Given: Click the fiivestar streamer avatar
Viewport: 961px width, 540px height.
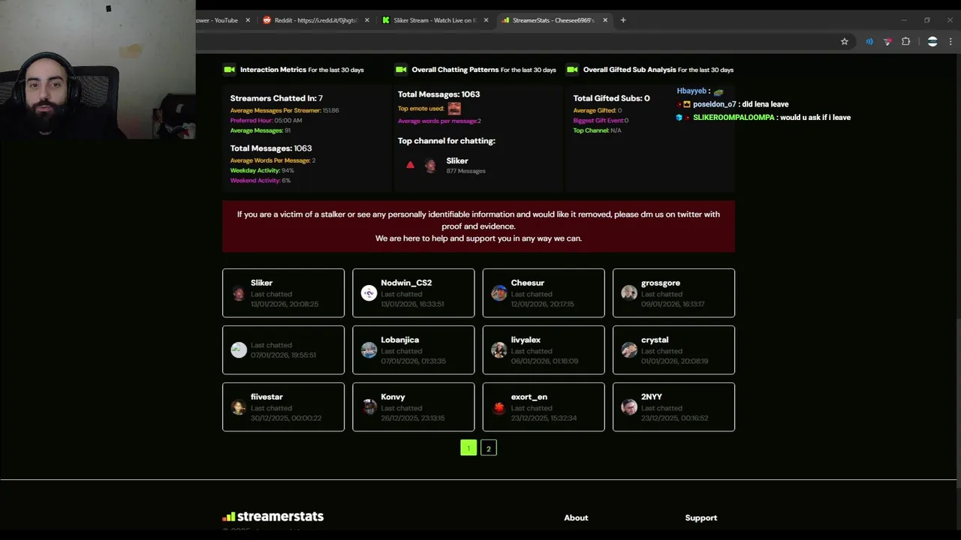Looking at the screenshot, I should click(x=239, y=407).
